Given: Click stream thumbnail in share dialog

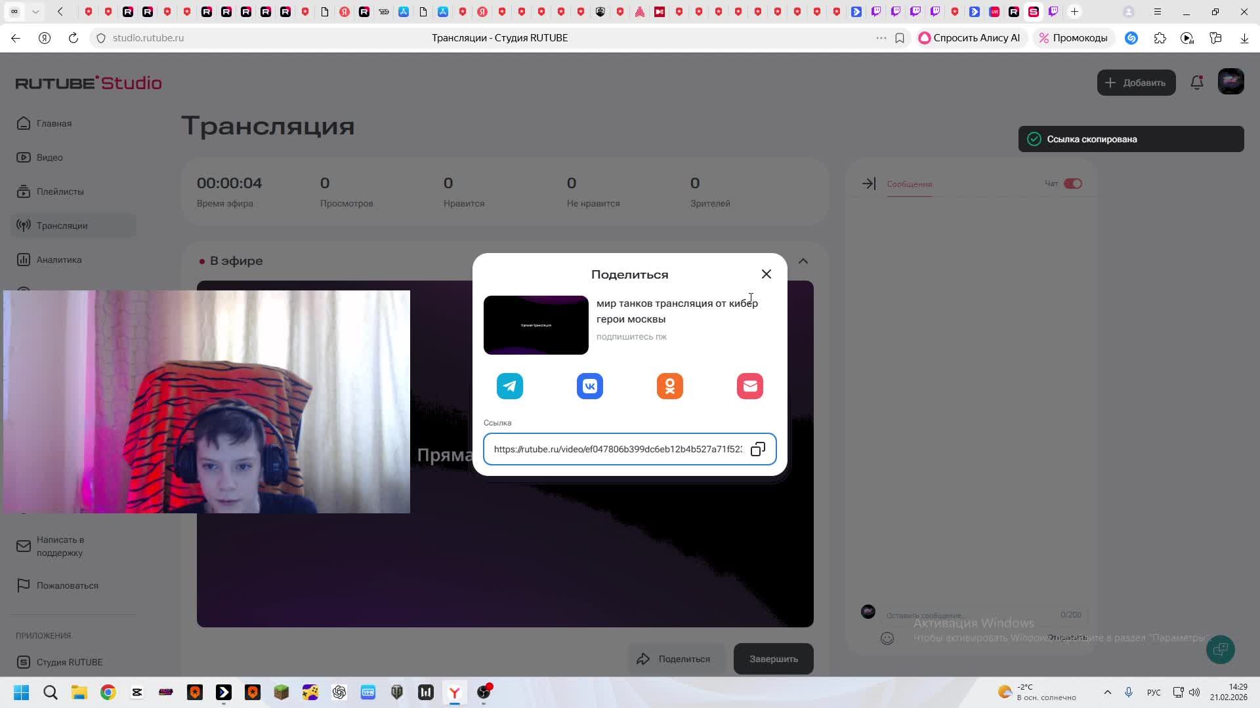Looking at the screenshot, I should 535,325.
